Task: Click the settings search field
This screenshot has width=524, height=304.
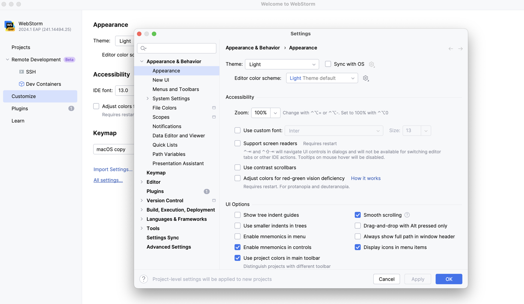Action: pos(177,48)
